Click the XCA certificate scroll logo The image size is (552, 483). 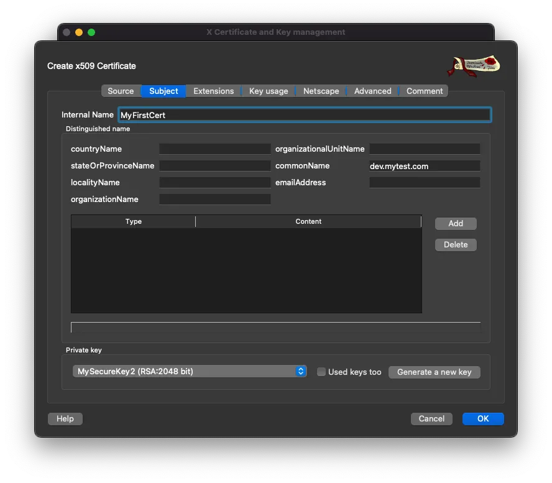tap(474, 67)
